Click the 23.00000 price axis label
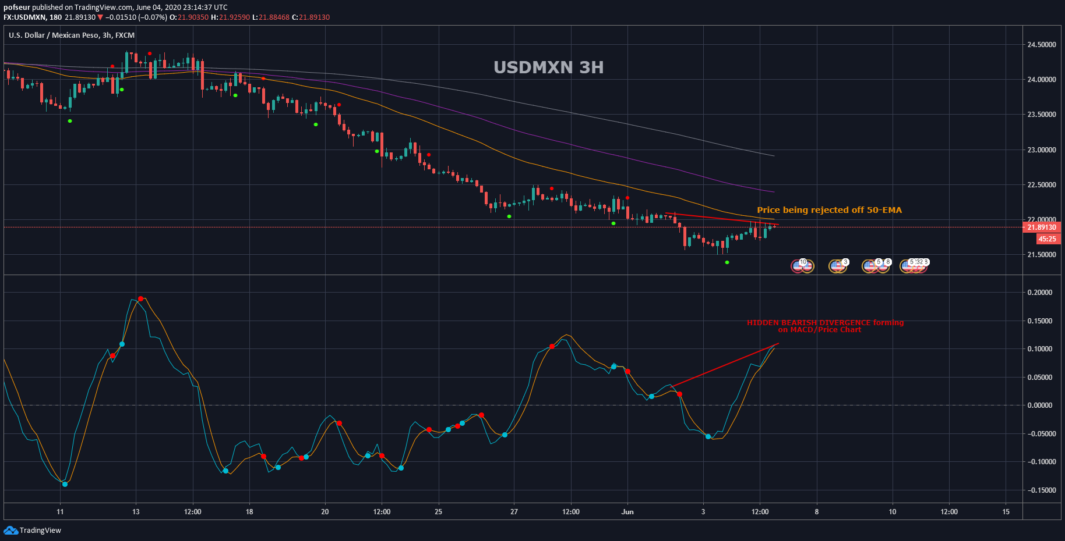This screenshot has height=541, width=1065. click(x=1042, y=150)
